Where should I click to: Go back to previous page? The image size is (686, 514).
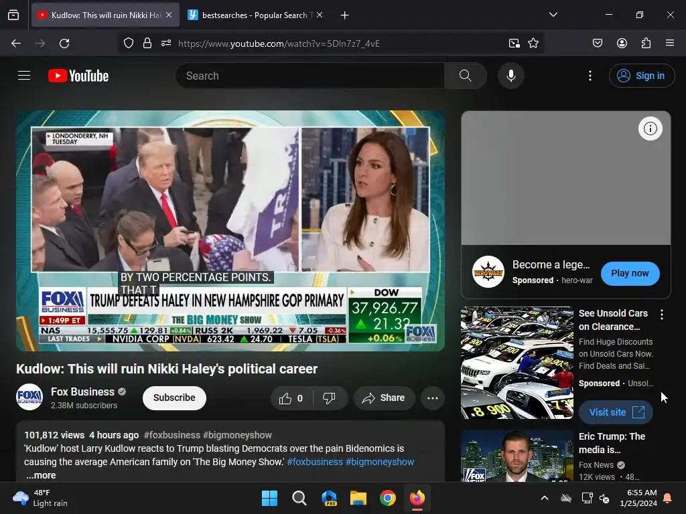point(16,44)
